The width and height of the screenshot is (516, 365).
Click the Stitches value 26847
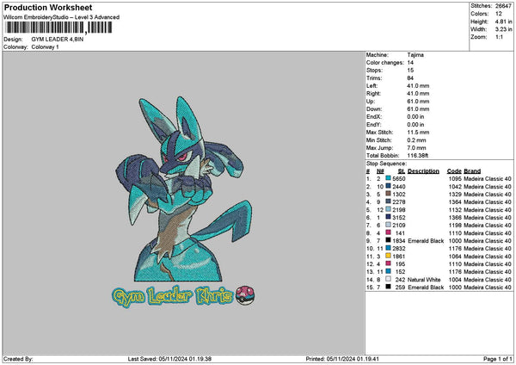click(503, 6)
